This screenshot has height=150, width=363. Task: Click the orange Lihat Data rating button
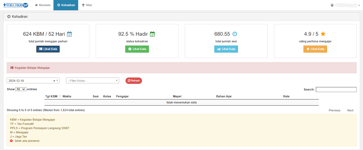tap(315, 49)
